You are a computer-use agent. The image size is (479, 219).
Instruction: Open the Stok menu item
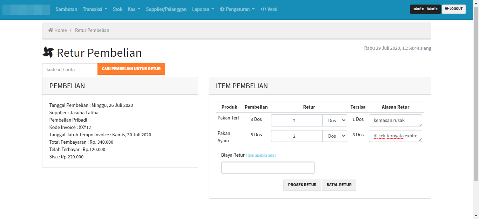[x=117, y=9]
